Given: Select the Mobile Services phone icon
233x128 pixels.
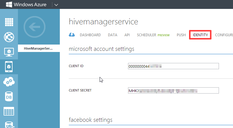Looking at the screenshot, I should click(9, 67).
